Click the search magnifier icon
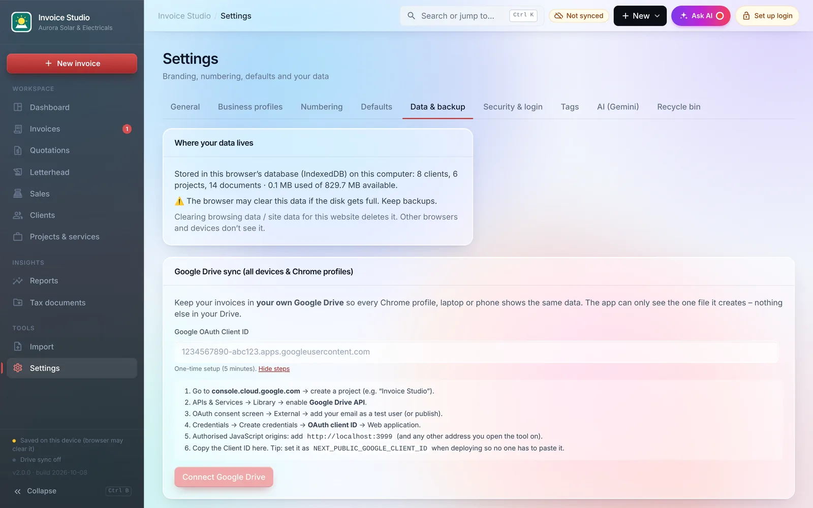The width and height of the screenshot is (813, 508). point(411,16)
